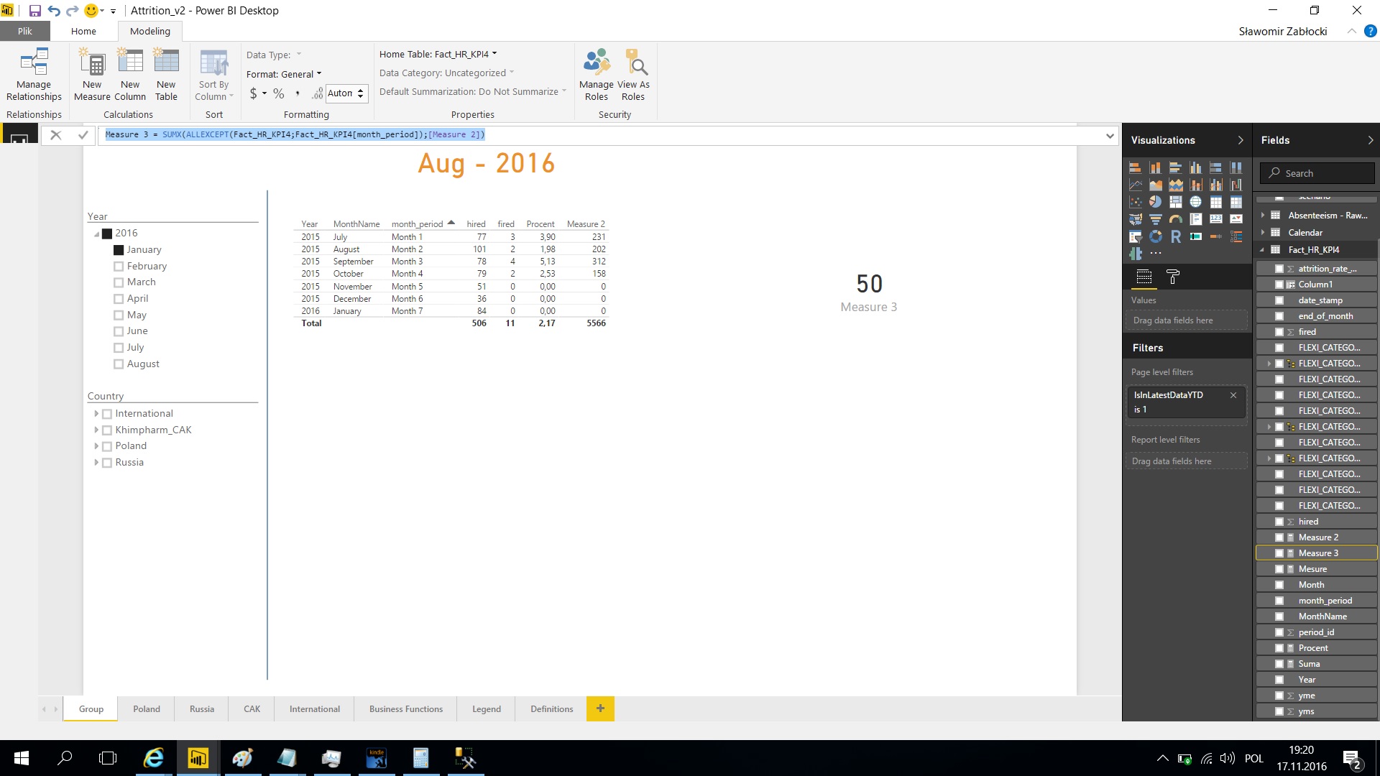Select card (123) visualization
The height and width of the screenshot is (776, 1380).
tap(1215, 219)
